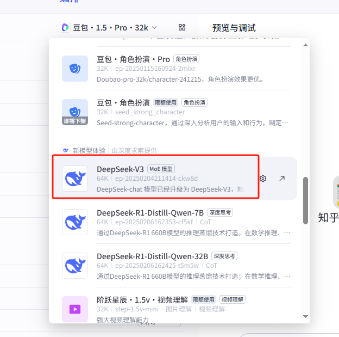339x337 pixels.
Task: Select ep-20250115160924-2mlxr endpoint text
Action: 155,69
